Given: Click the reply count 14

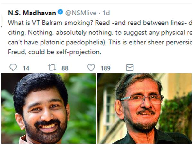Looking at the screenshot, I should point(26,68).
